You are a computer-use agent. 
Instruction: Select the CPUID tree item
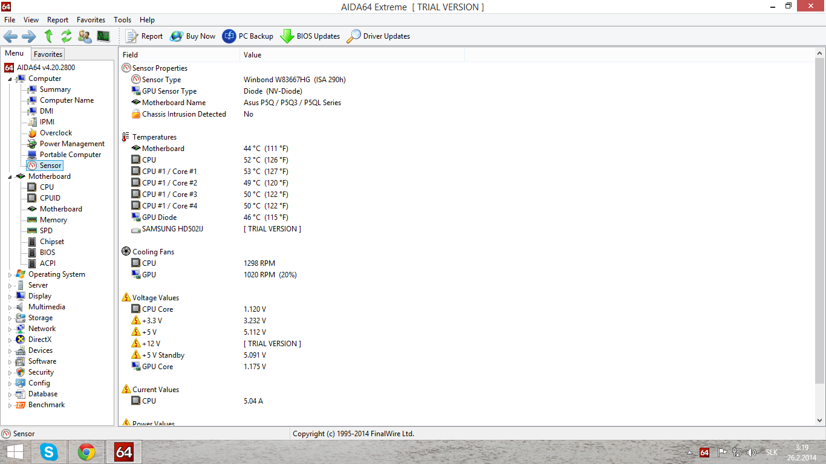50,198
